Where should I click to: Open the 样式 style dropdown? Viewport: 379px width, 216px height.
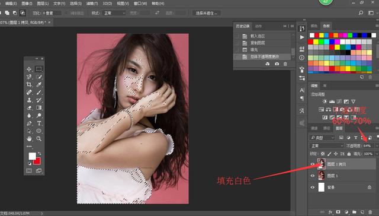point(114,13)
